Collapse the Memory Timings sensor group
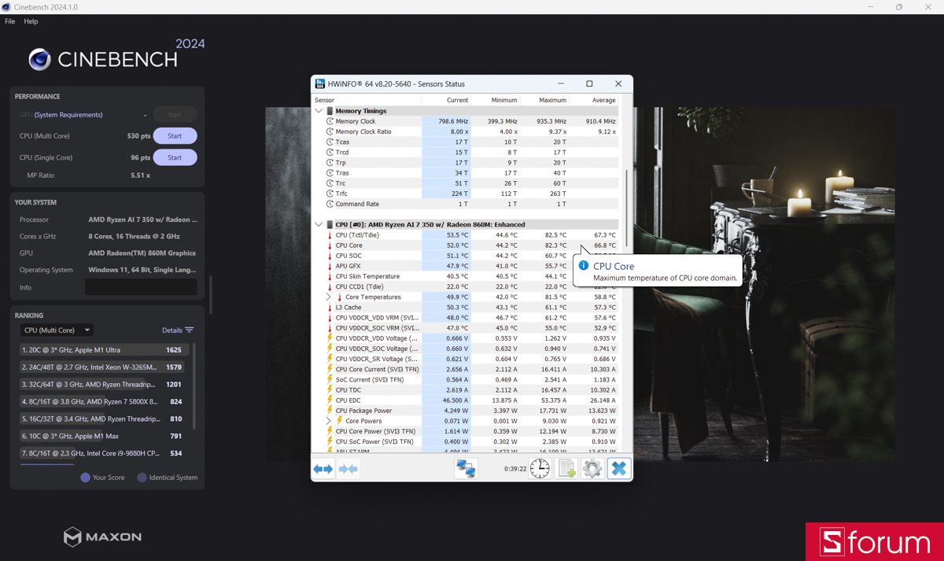This screenshot has width=944, height=561. pos(319,111)
